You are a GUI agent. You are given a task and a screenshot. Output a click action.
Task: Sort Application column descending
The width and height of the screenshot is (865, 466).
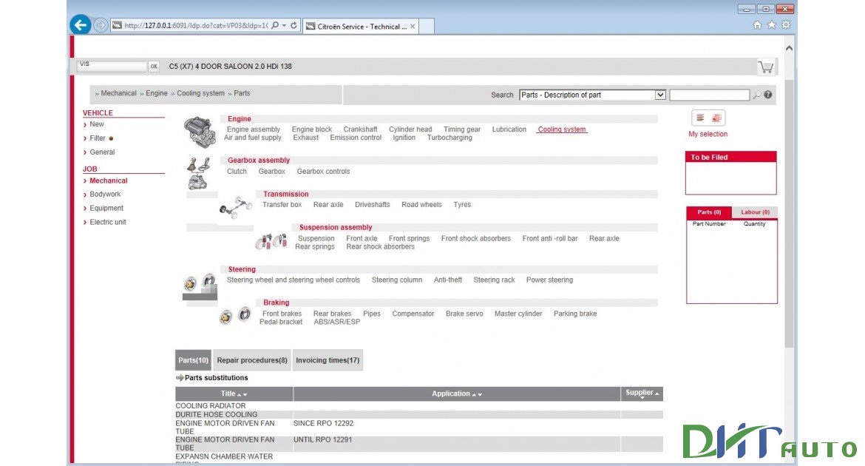click(x=479, y=394)
